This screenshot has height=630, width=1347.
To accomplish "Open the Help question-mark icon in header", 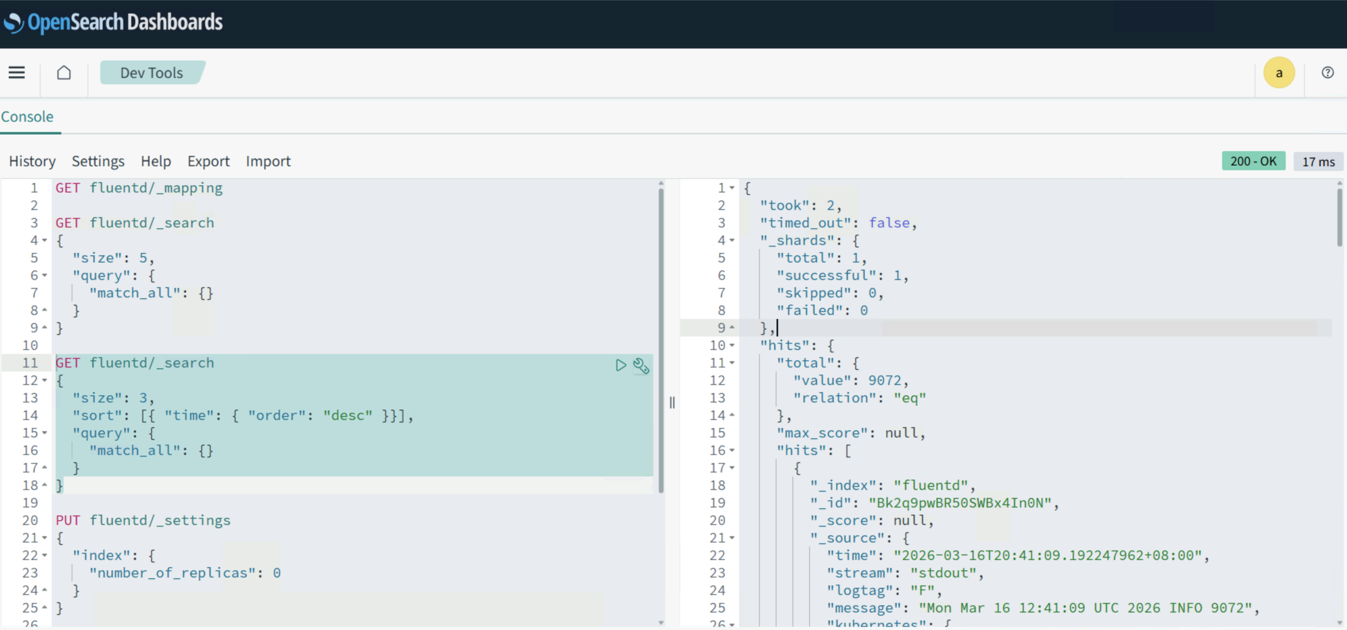I will click(1327, 73).
